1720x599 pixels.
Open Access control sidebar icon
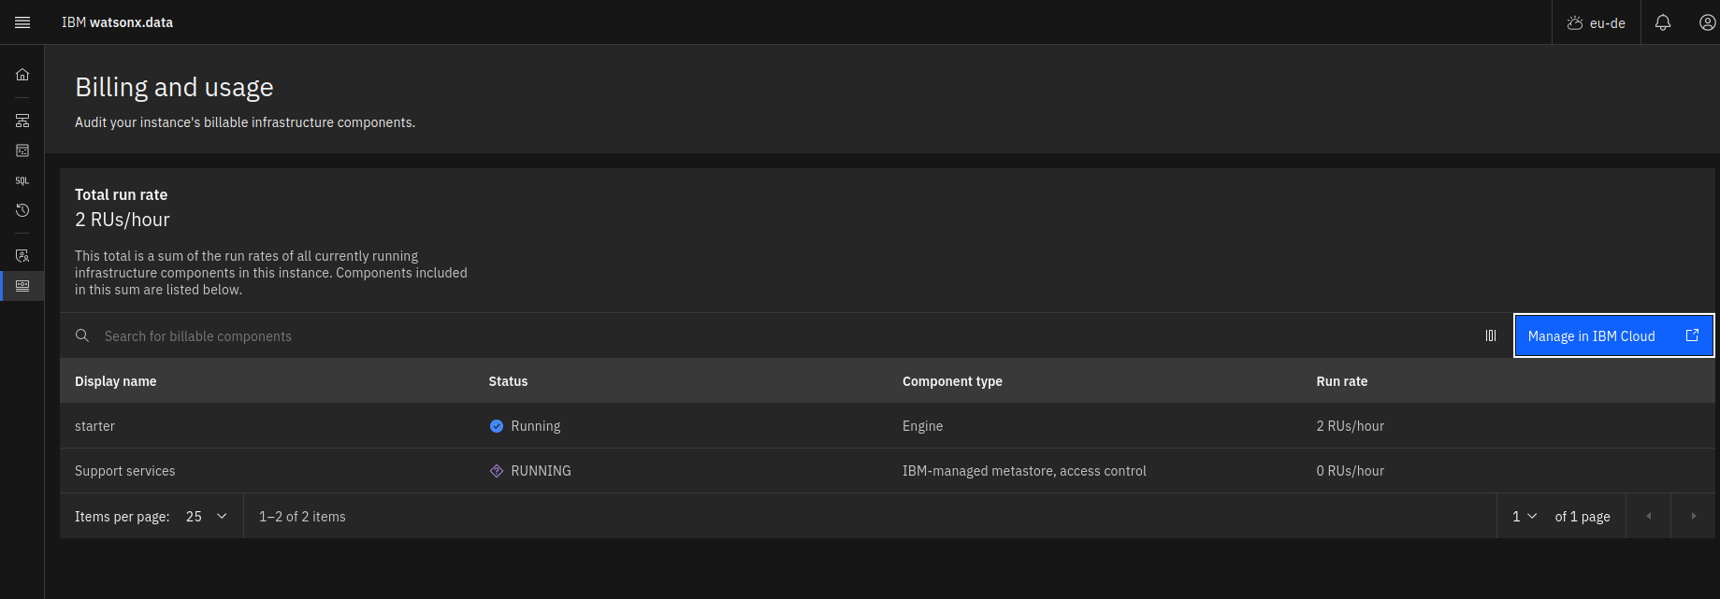coord(22,255)
